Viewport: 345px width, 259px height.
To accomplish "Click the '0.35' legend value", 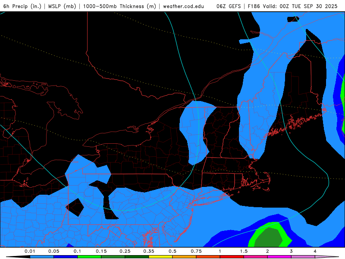I will (x=149, y=251).
